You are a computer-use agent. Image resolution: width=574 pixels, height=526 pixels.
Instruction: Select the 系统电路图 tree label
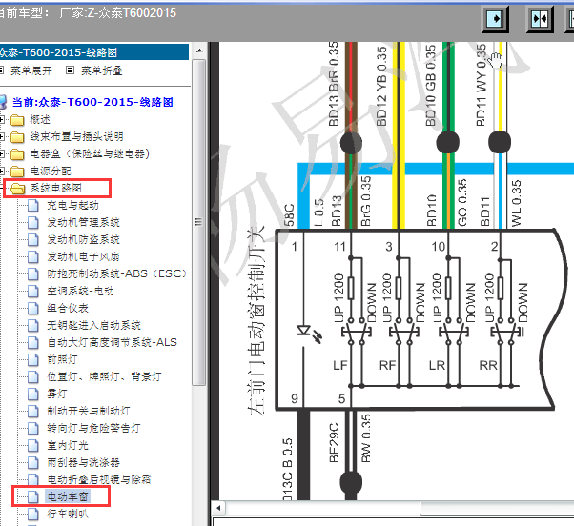(55, 188)
